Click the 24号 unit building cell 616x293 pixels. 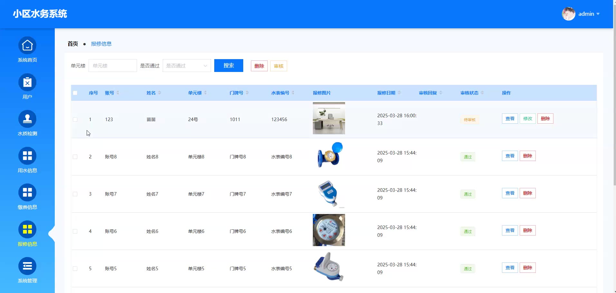pos(193,120)
